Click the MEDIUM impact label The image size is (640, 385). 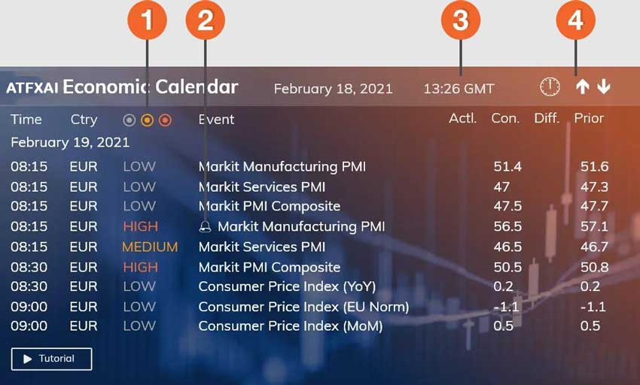pos(150,247)
